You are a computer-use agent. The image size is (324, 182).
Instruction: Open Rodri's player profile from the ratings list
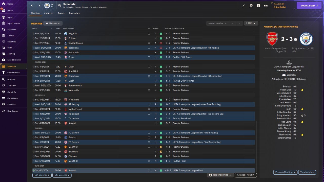pyautogui.click(x=288, y=109)
